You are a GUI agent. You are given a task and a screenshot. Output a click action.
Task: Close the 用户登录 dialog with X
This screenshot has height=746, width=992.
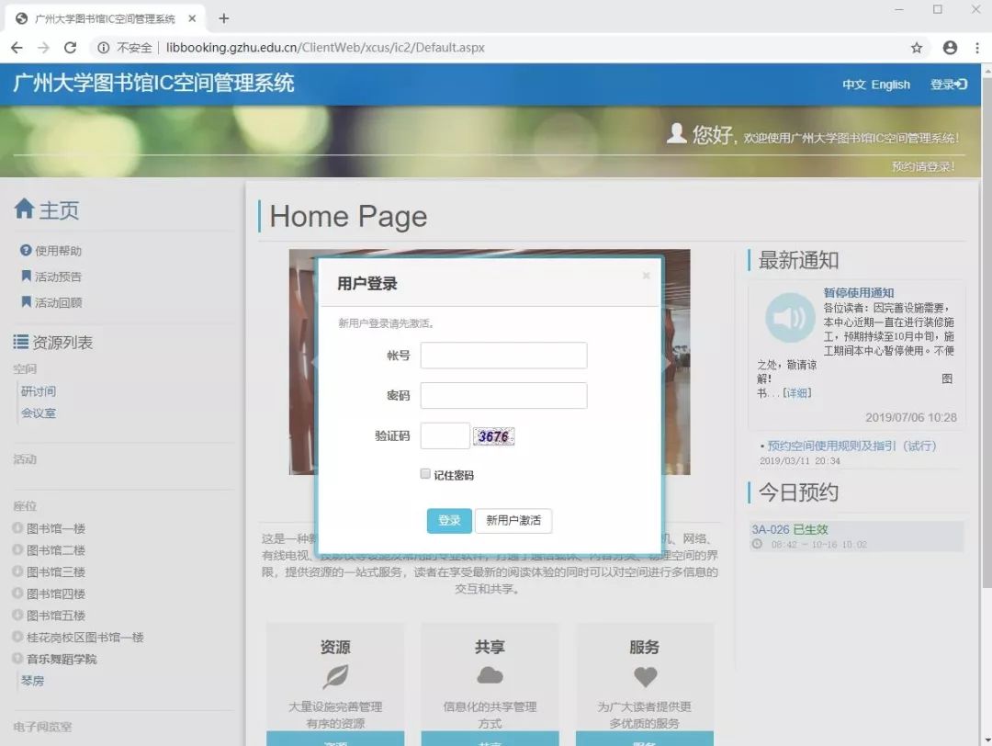coord(646,276)
